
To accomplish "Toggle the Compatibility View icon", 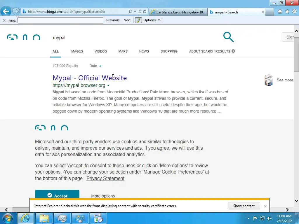I will click(140, 12).
